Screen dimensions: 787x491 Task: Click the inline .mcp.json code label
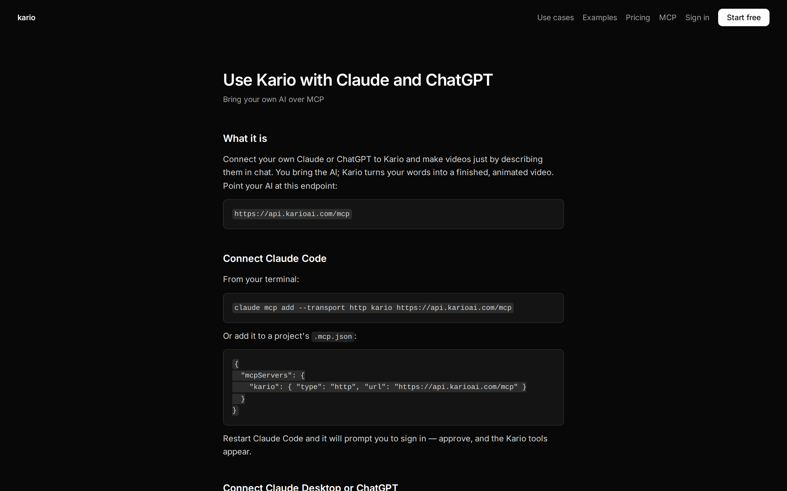click(333, 337)
